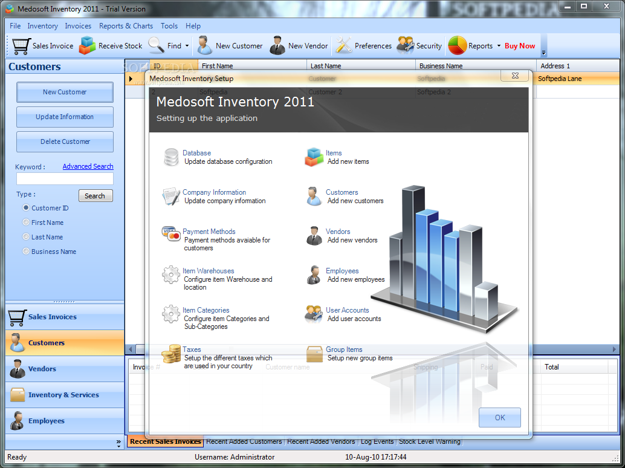Click the Keyword input field
625x468 pixels.
[x=65, y=178]
